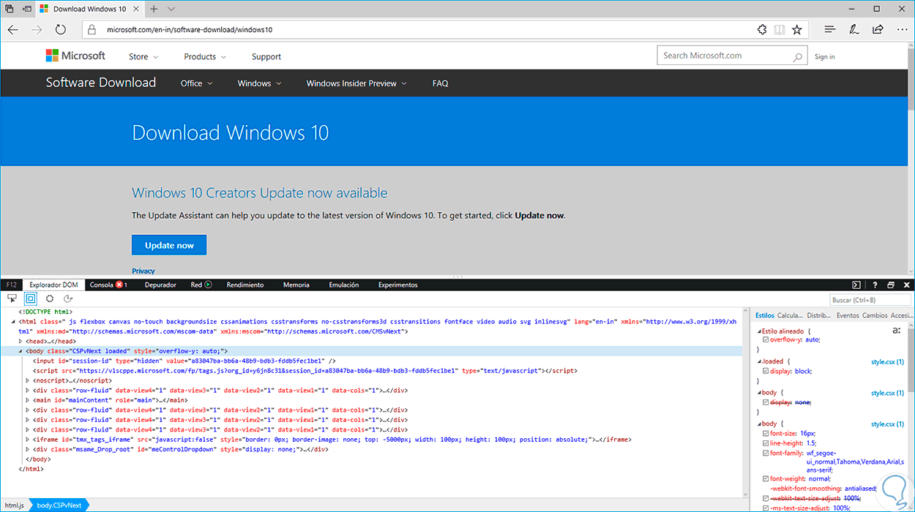Toggle the font-weight: normal checkbox
The height and width of the screenshot is (512, 915).
(x=766, y=478)
